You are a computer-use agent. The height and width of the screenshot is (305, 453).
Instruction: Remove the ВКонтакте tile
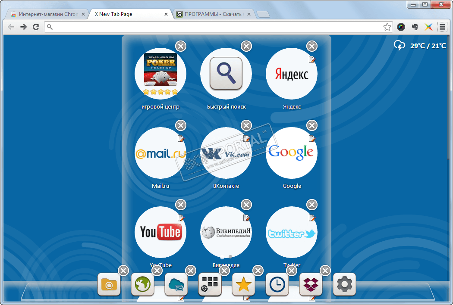coord(246,125)
